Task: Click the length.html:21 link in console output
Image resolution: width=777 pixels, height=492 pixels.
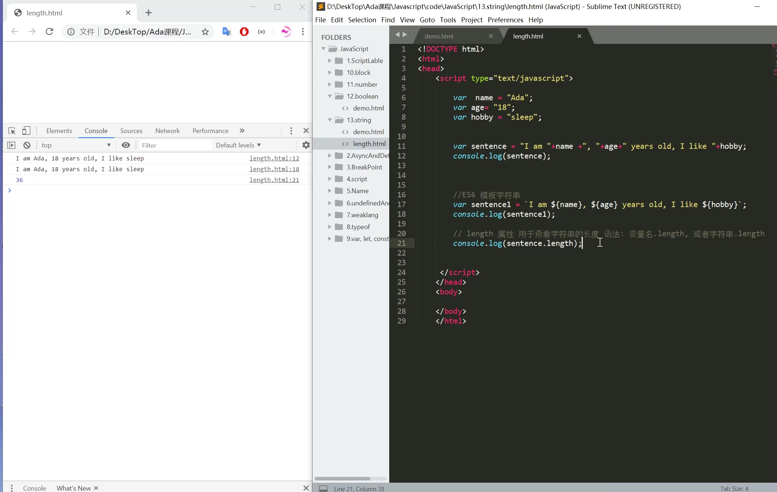Action: (274, 179)
